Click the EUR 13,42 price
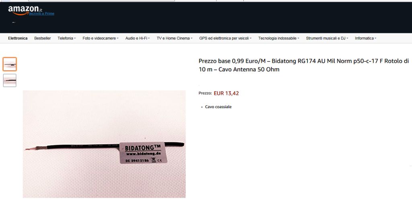412x211 pixels. [226, 93]
